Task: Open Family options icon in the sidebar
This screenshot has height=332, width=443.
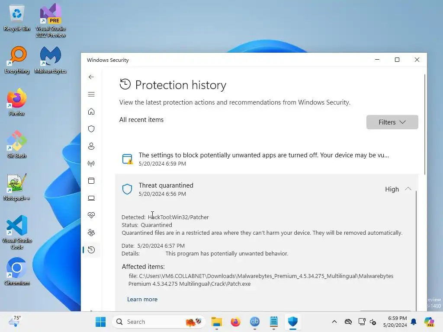Action: pos(91,233)
